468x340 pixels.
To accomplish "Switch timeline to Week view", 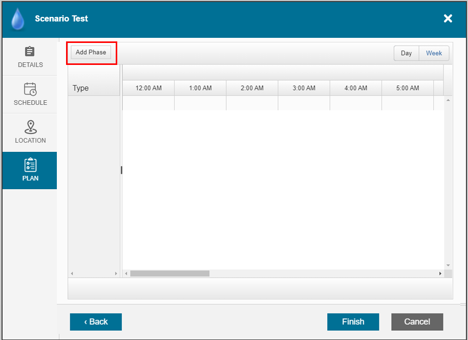I will coord(434,53).
